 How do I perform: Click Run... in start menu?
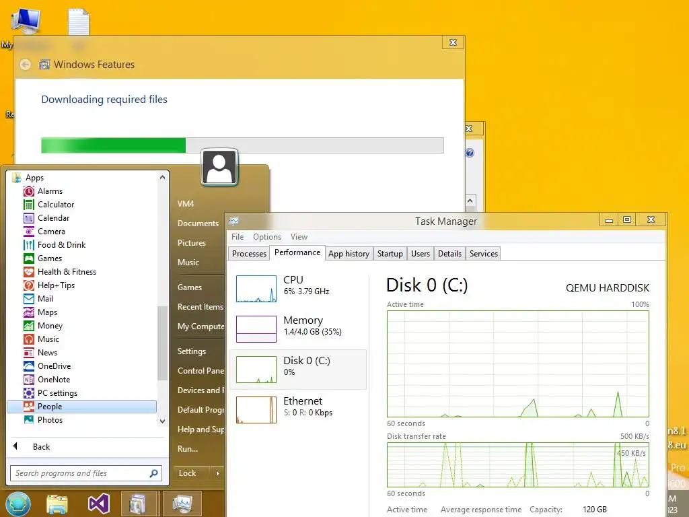pos(188,449)
